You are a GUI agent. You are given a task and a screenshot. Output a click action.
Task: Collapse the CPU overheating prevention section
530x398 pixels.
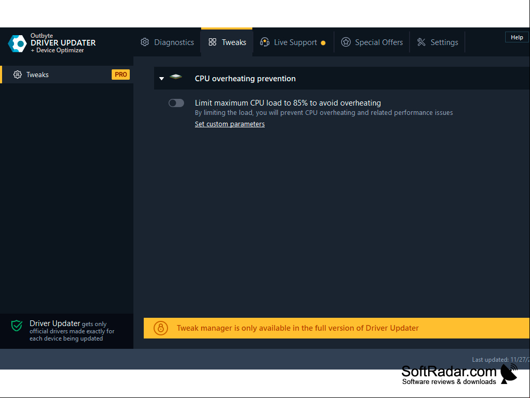coord(161,79)
